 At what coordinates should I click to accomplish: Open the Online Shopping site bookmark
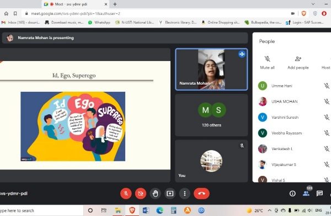click(x=221, y=23)
